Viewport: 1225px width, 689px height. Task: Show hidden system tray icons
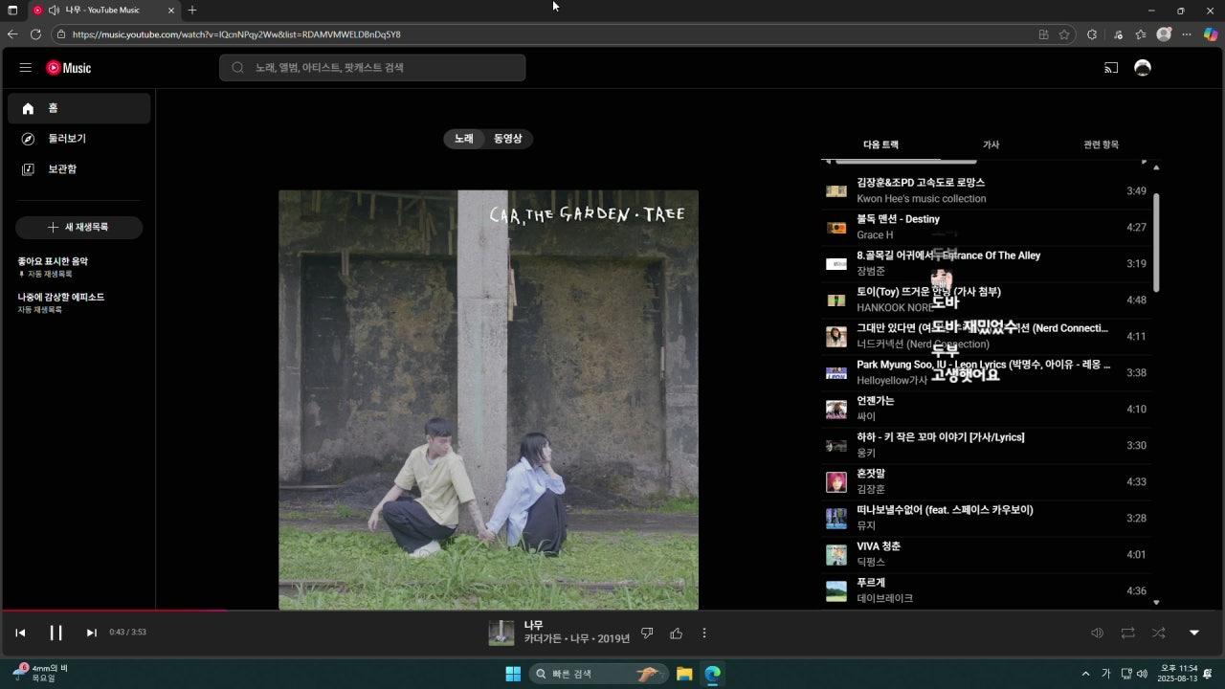click(x=1085, y=674)
